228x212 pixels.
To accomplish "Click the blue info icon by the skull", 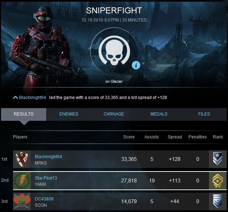I will tap(136, 65).
